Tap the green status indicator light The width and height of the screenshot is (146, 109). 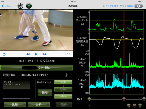click(29, 6)
